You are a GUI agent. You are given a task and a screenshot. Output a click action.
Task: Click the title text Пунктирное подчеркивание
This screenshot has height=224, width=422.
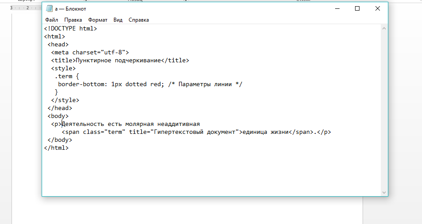tap(118, 61)
